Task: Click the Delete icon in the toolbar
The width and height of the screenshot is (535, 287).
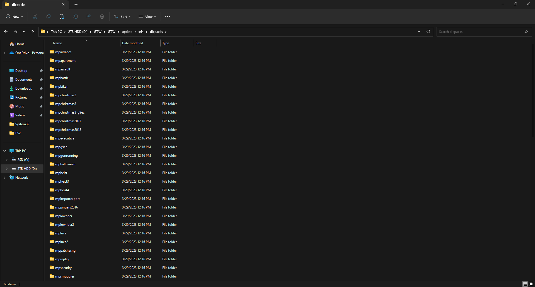Action: 102,16
